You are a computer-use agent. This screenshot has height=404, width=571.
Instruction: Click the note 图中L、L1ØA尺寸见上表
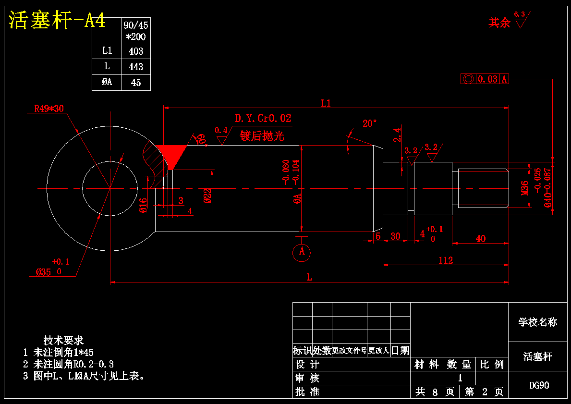click(89, 376)
